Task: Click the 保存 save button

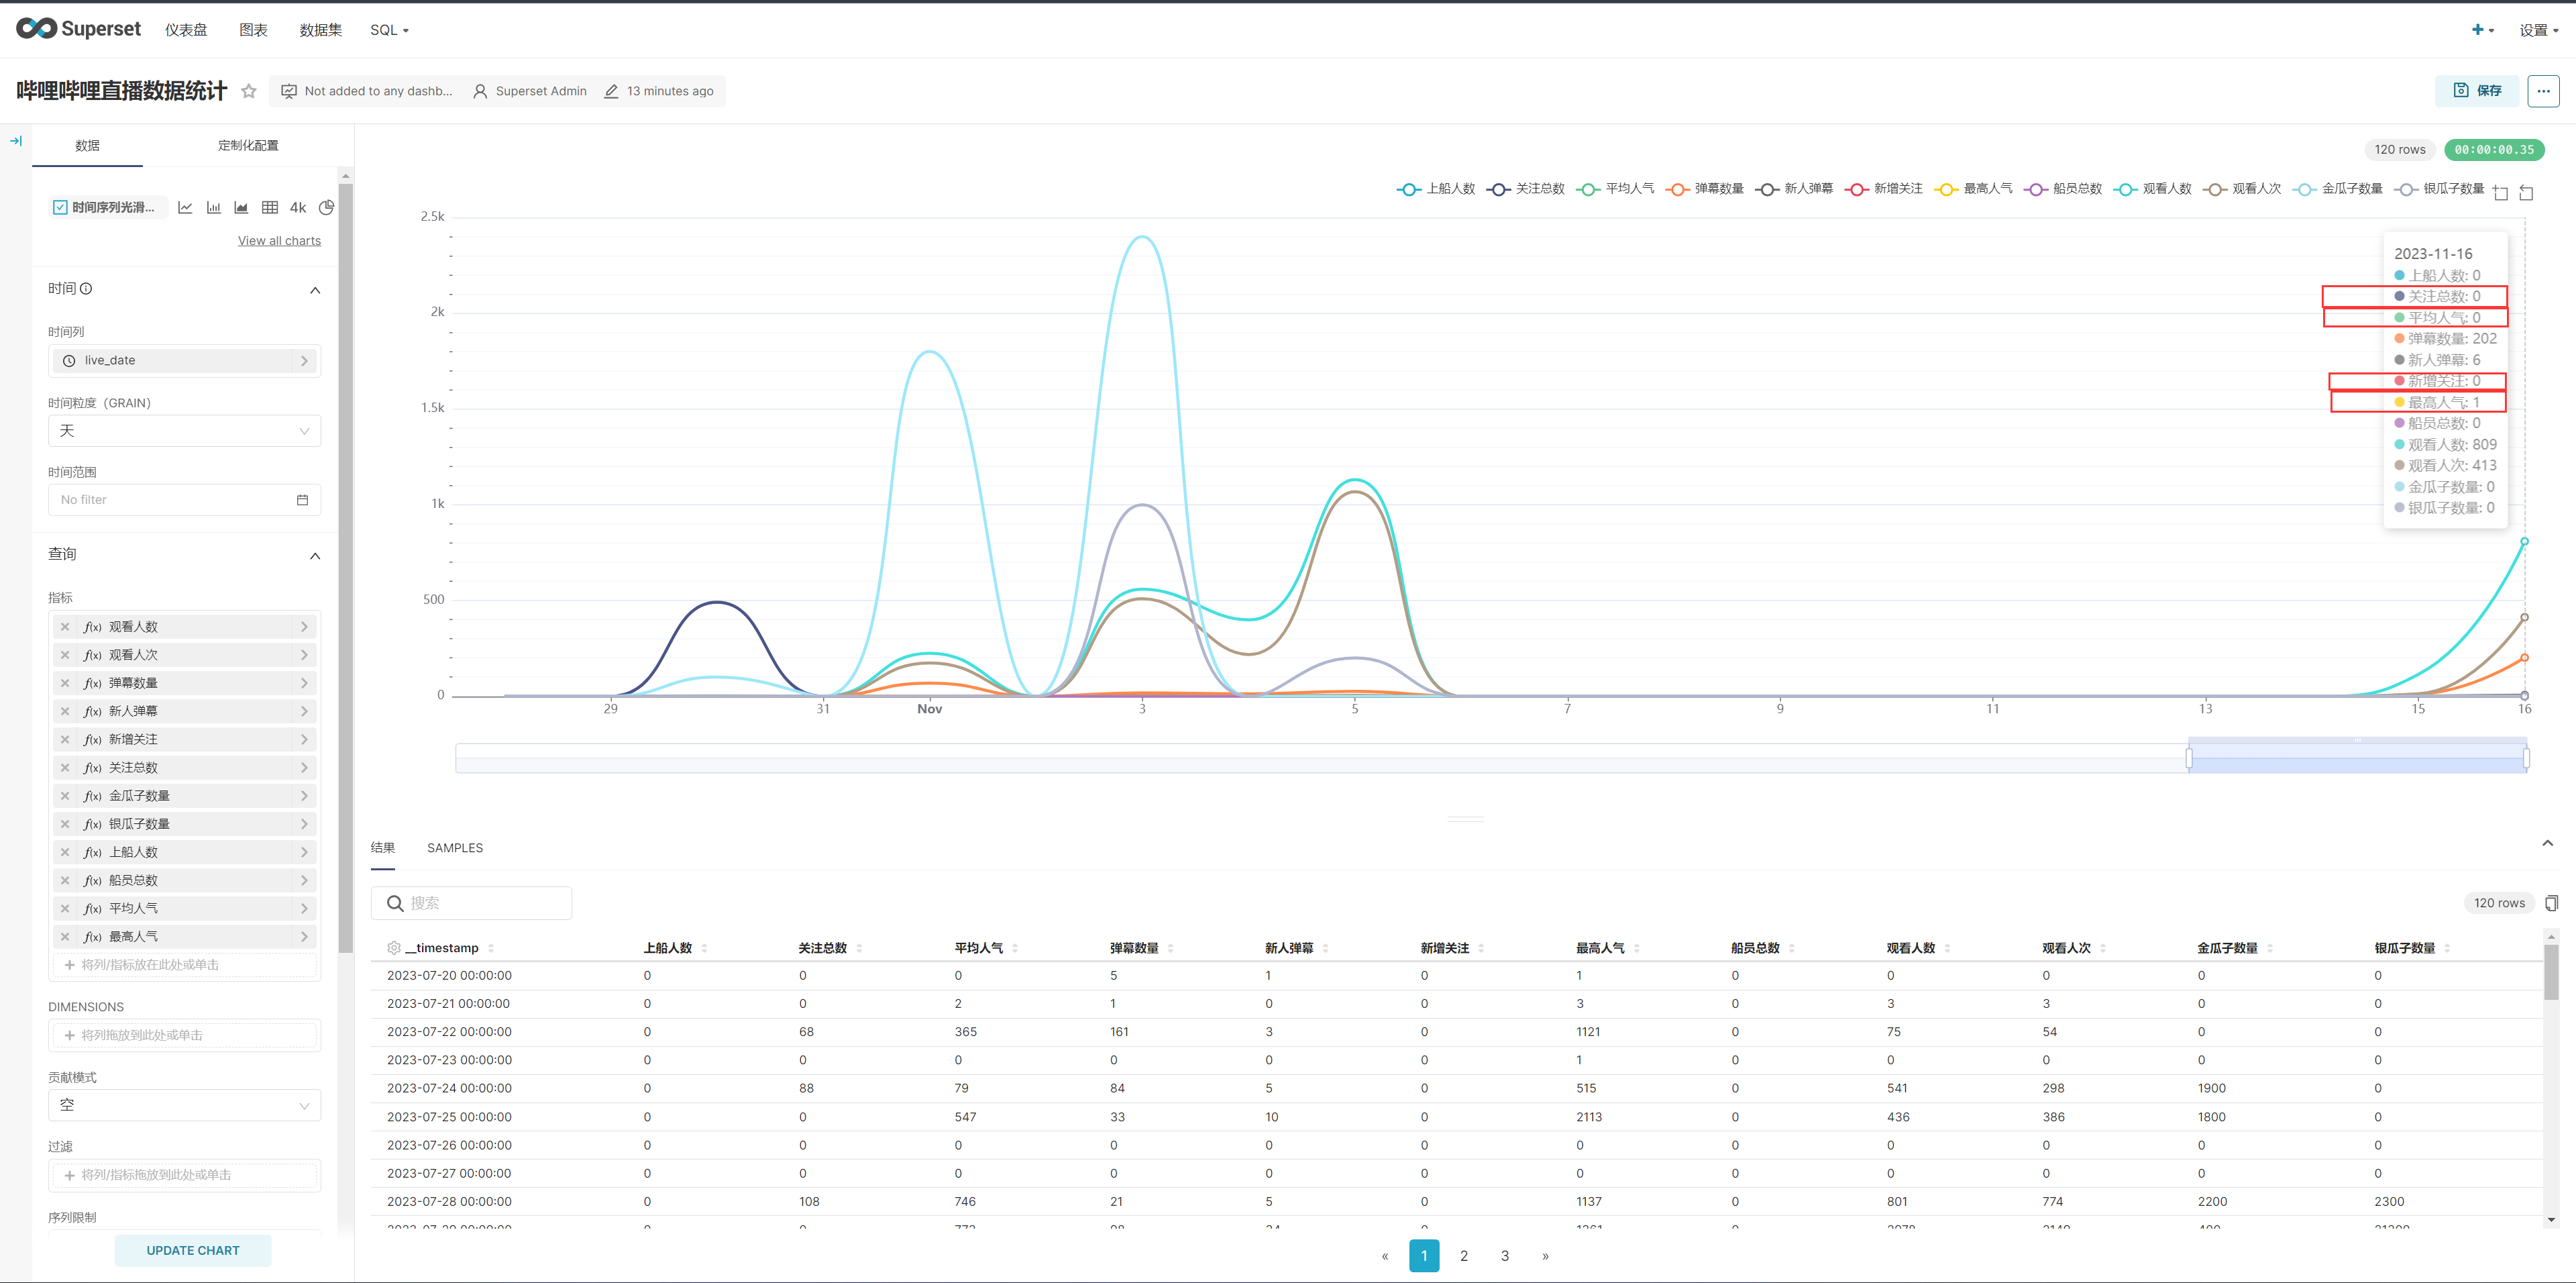Action: click(x=2477, y=91)
